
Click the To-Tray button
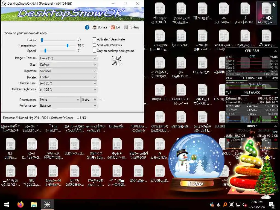132,27
